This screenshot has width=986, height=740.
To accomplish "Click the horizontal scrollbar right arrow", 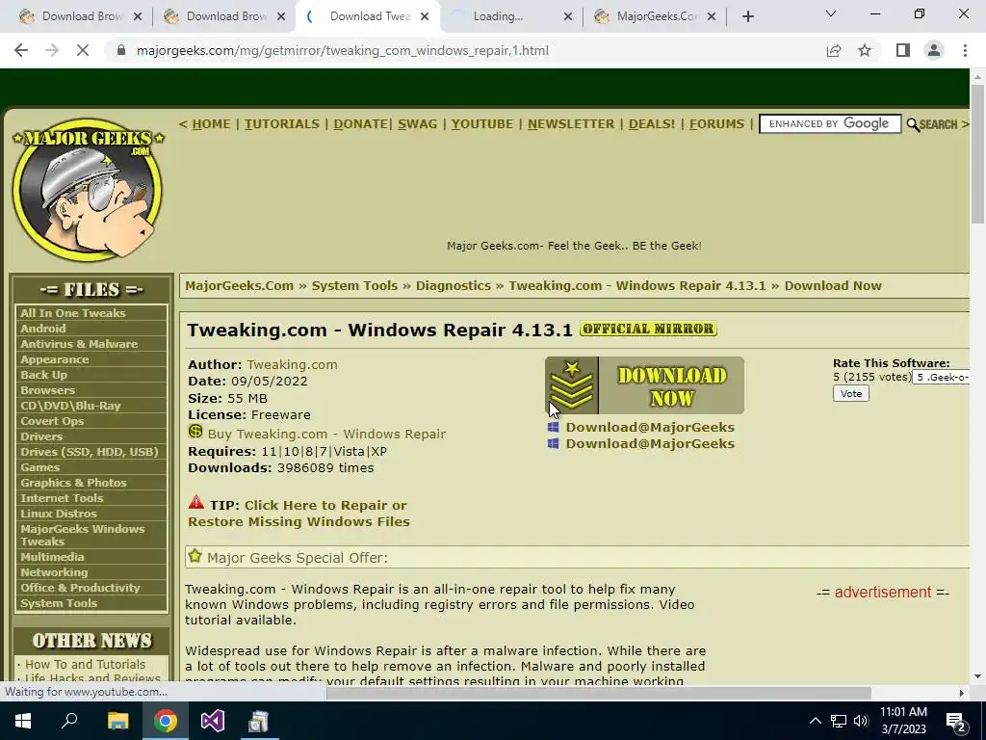I will (x=962, y=693).
